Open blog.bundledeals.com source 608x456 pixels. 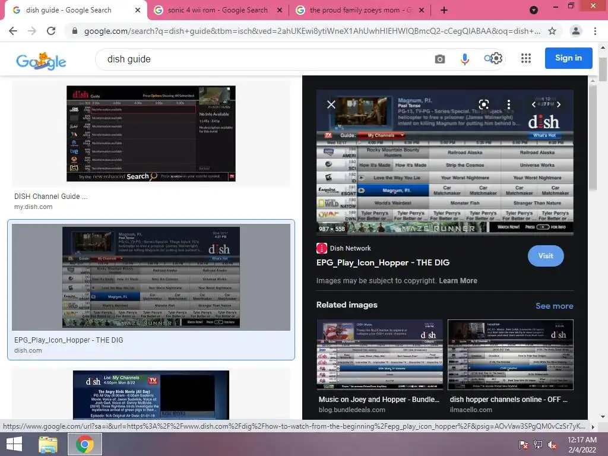point(351,410)
